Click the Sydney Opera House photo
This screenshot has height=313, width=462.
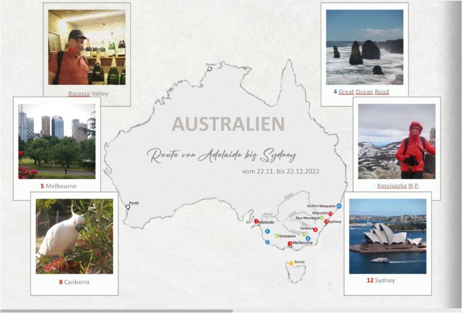[388, 236]
